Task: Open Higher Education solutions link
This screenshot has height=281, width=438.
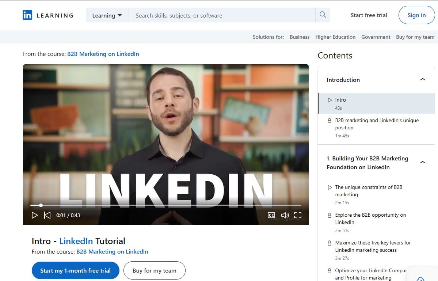Action: coord(335,37)
